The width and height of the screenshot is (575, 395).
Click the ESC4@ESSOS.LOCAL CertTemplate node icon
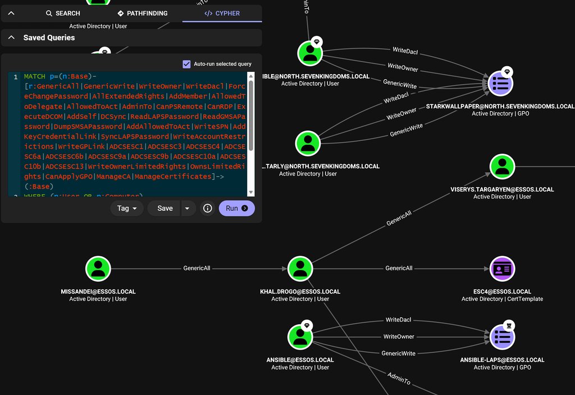pos(502,269)
